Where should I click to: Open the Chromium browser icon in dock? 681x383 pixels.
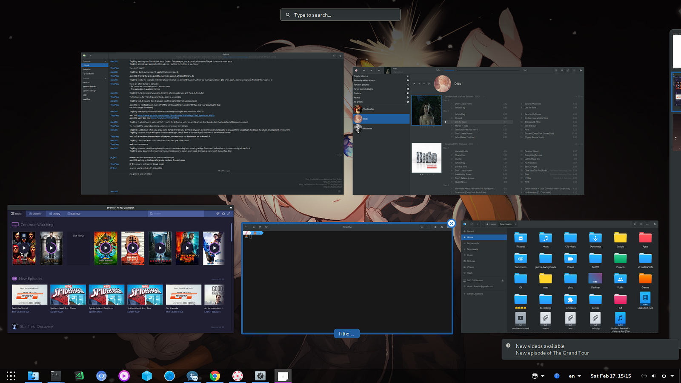pyautogui.click(x=101, y=376)
